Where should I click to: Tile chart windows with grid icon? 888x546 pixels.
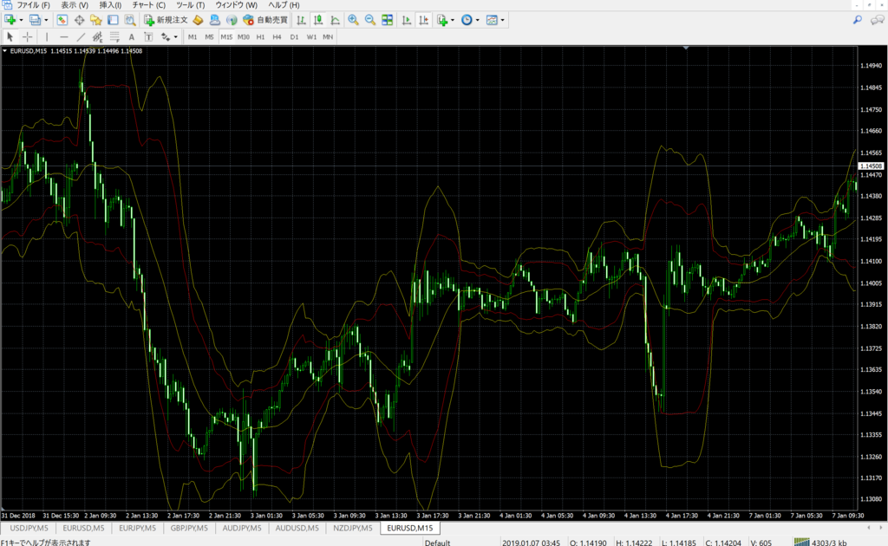tap(388, 21)
